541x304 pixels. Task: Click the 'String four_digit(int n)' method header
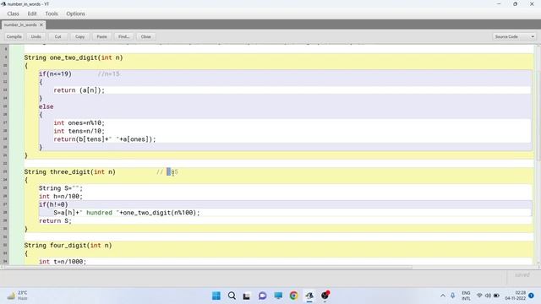tap(68, 246)
